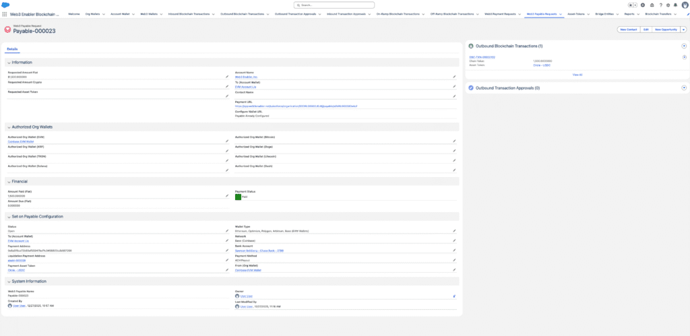Edit Payment Method using its pencil icon
This screenshot has width=690, height=336.
pyautogui.click(x=454, y=260)
